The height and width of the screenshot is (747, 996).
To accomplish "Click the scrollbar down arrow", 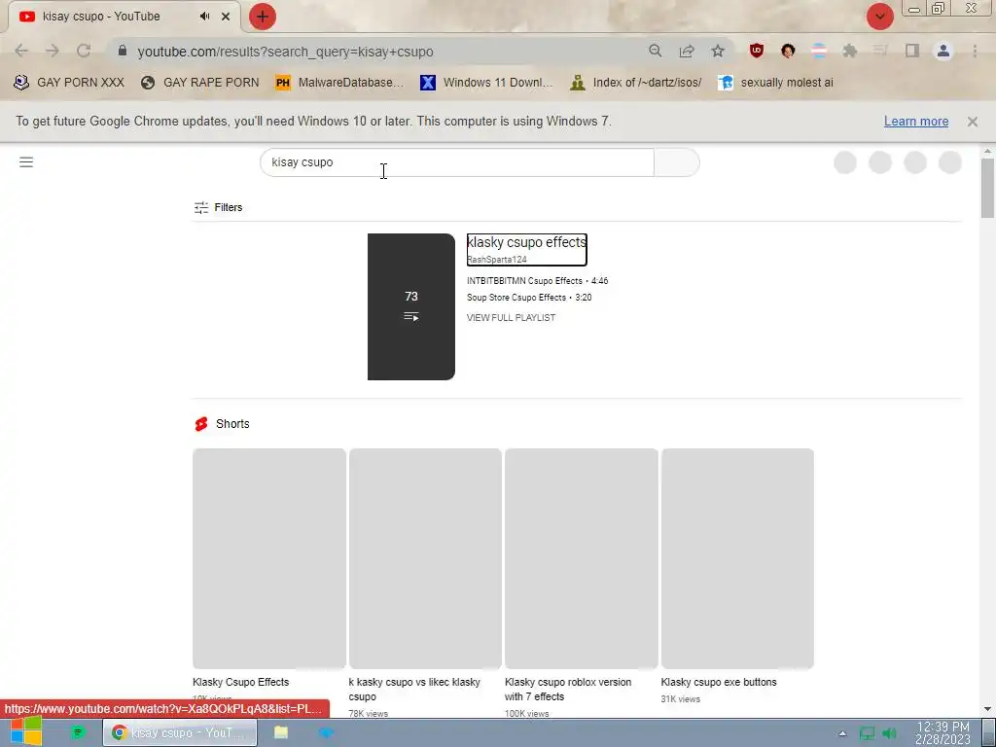I will pos(987,709).
